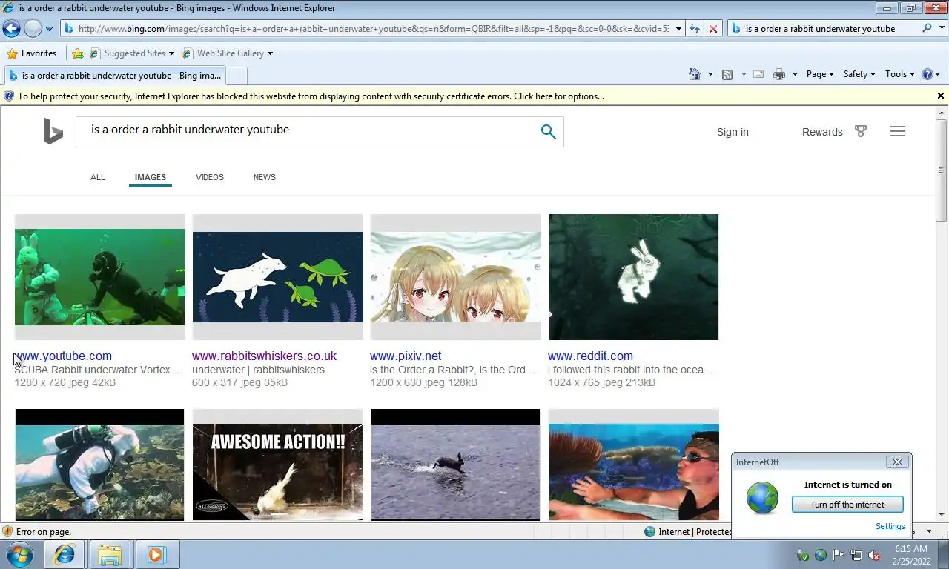Open the diver in white suit thumbnail
This screenshot has width=949, height=569.
[x=100, y=465]
